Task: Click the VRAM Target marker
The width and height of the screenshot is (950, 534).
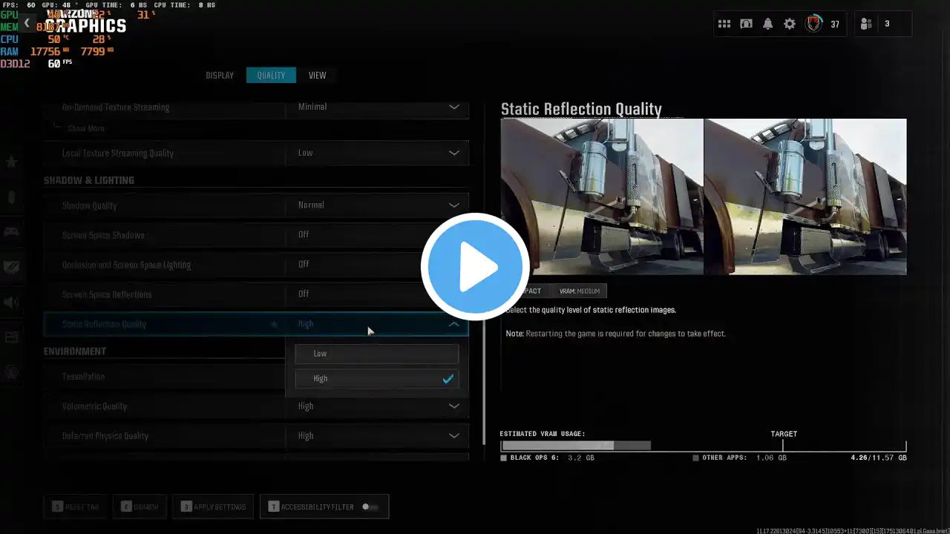Action: click(x=784, y=441)
